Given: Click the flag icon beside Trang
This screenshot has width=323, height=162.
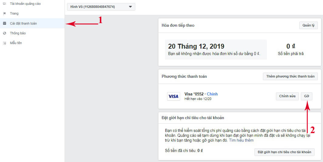Looking at the screenshot, I should click(x=4, y=14).
